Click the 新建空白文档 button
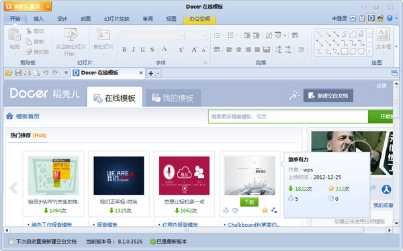Viewport: 403px width, 251px height. click(x=328, y=96)
